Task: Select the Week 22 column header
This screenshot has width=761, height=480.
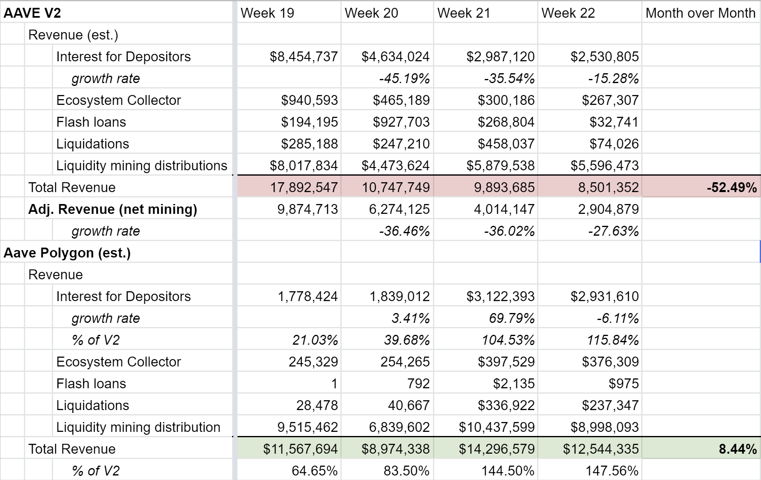Action: (589, 13)
